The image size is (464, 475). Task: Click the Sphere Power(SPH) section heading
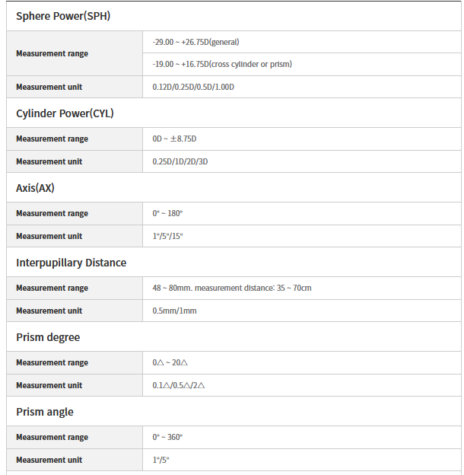pyautogui.click(x=63, y=15)
